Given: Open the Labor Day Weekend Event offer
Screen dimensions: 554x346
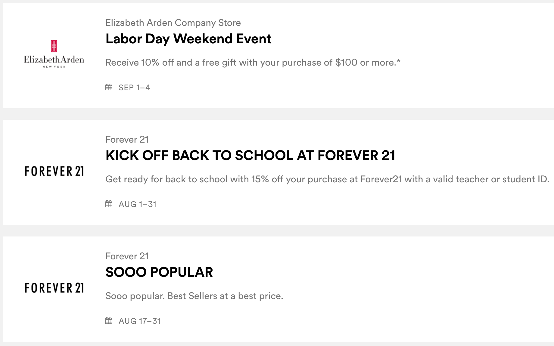Looking at the screenshot, I should click(188, 39).
